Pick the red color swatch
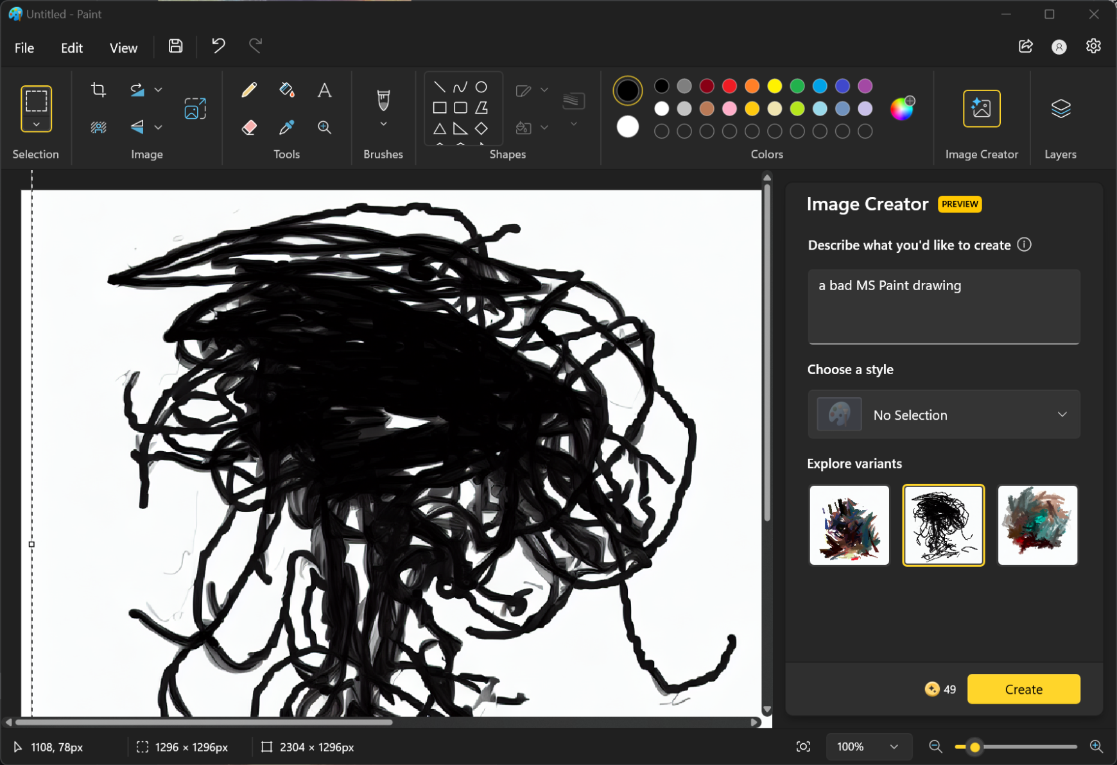 [x=729, y=86]
